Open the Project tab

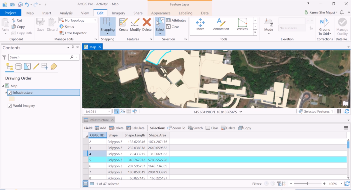click(x=10, y=13)
